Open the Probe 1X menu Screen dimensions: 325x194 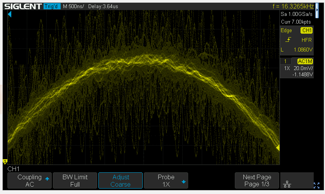pyautogui.click(x=166, y=180)
